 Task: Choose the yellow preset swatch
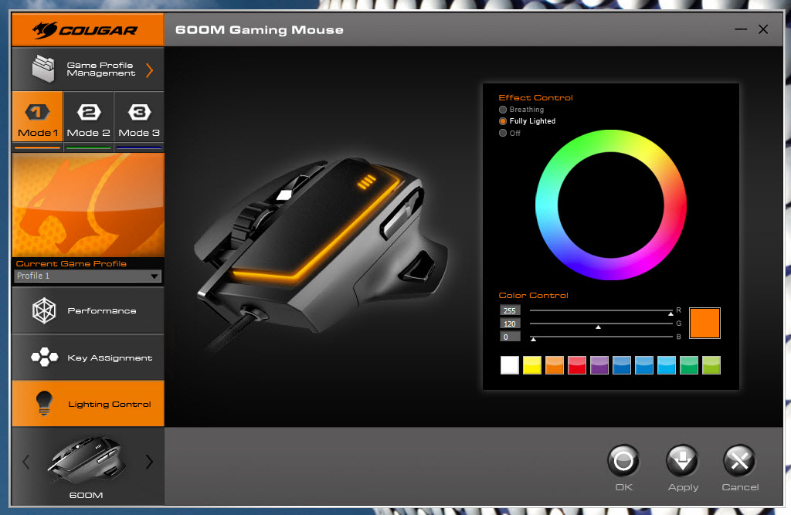(532, 365)
